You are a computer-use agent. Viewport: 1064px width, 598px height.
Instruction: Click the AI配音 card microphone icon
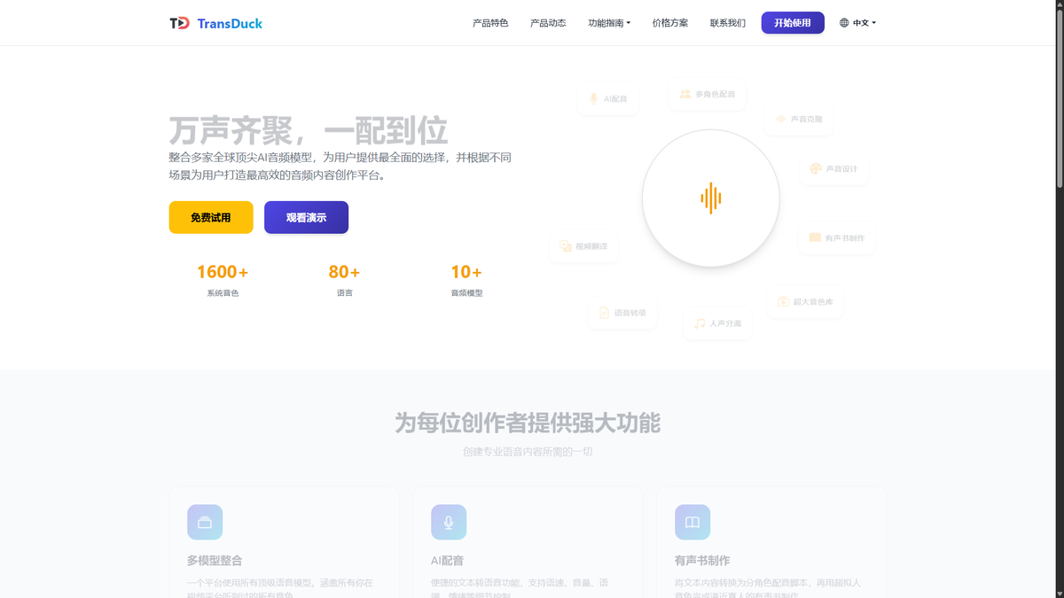pos(449,522)
